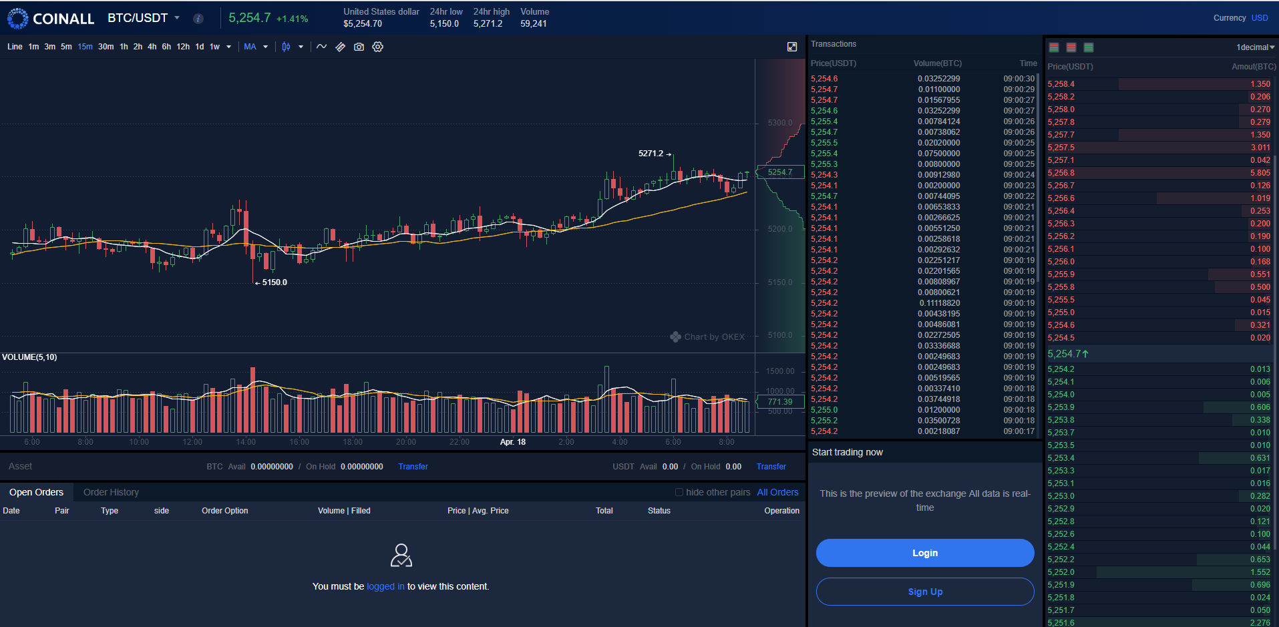Image resolution: width=1279 pixels, height=627 pixels.
Task: Click the 771.39 volume marker on axis
Action: coord(779,402)
